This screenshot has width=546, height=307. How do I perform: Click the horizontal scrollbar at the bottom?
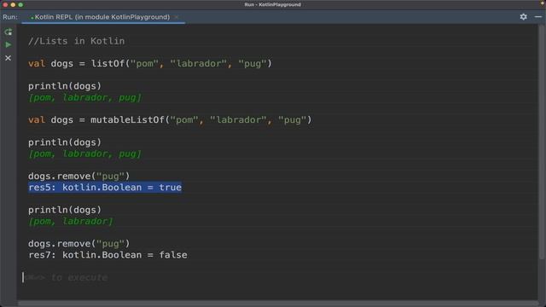click(278, 304)
